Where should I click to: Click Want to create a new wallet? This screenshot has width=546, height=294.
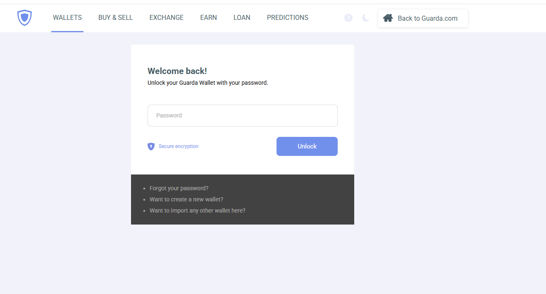tap(186, 199)
